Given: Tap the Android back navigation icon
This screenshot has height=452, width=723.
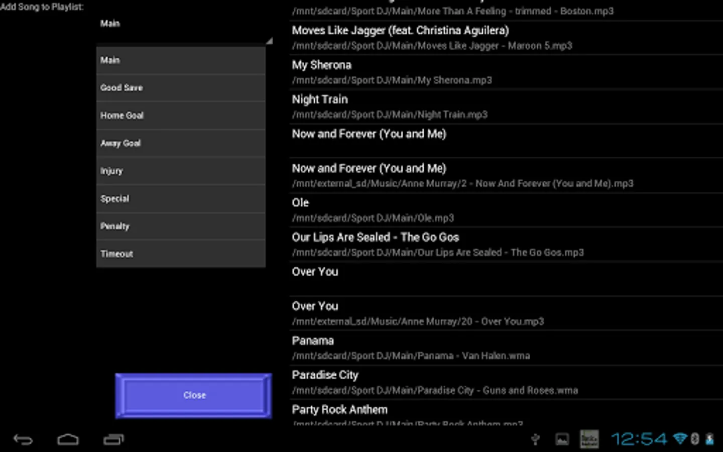Looking at the screenshot, I should [x=23, y=439].
